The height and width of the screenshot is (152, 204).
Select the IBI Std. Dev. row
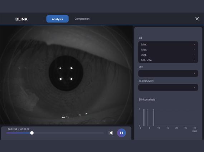click(x=168, y=60)
